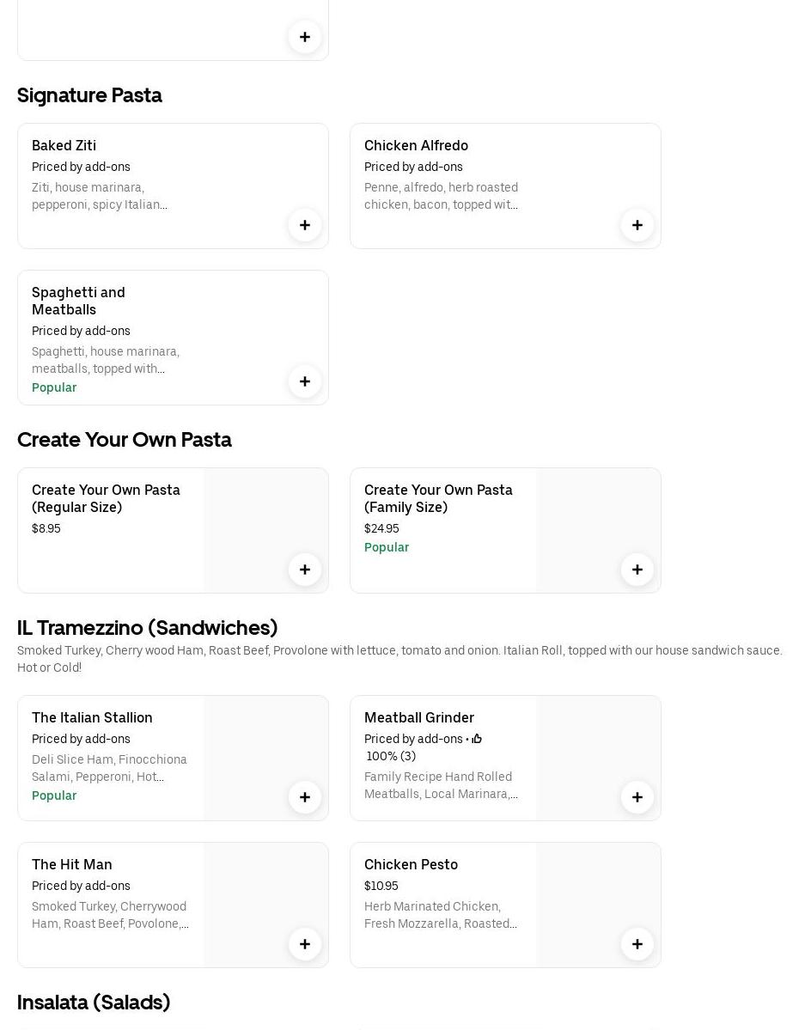Image resolution: width=811 pixels, height=1030 pixels.
Task: Add Family Size pasta via plus icon
Action: pos(637,570)
